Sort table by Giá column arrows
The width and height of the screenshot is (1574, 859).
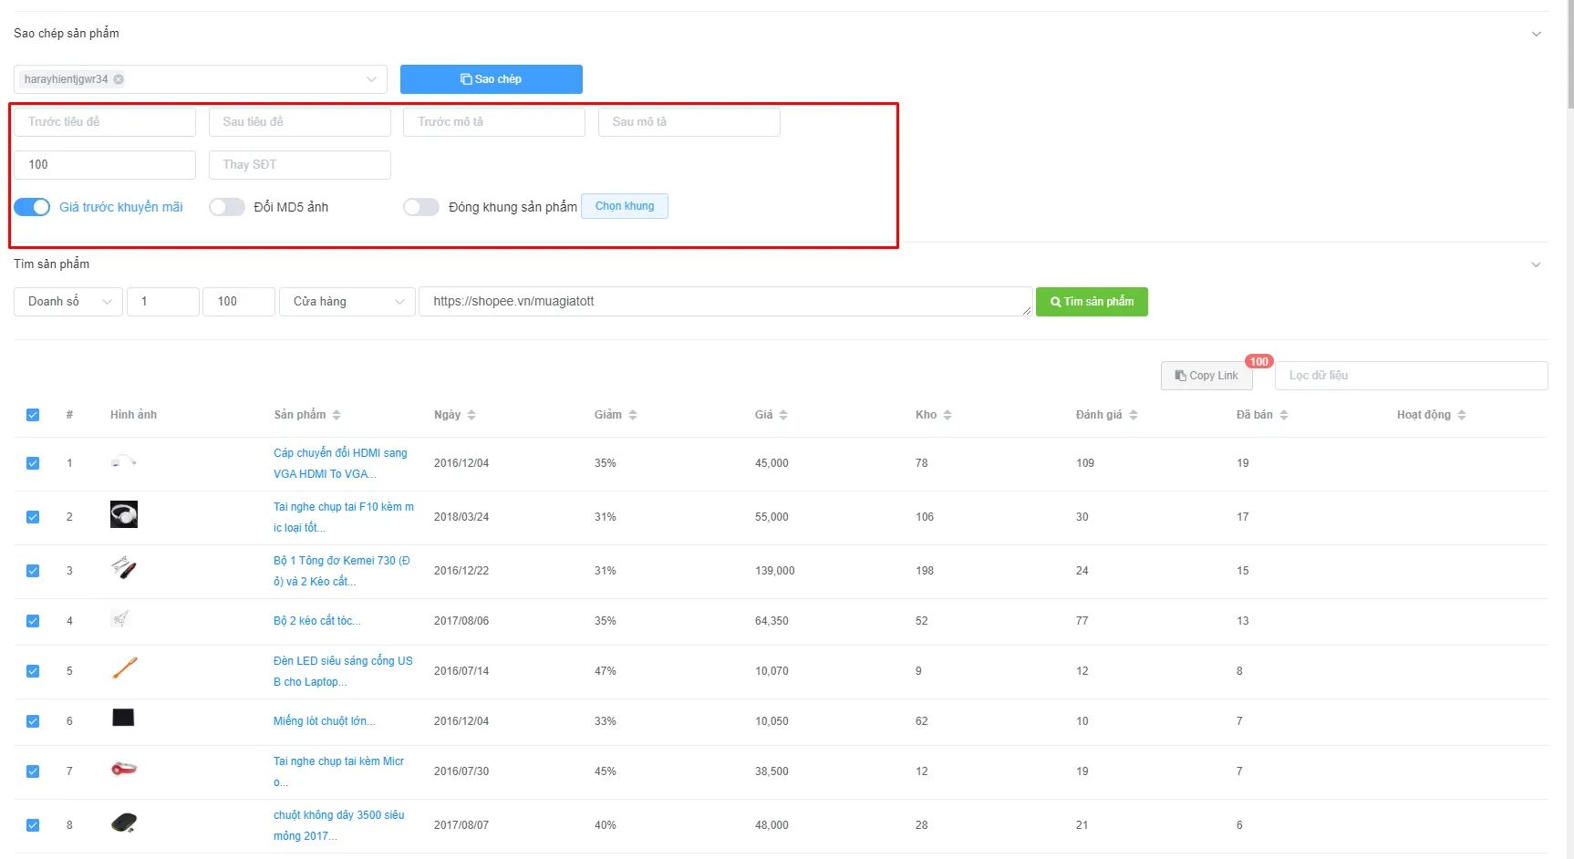[783, 415]
